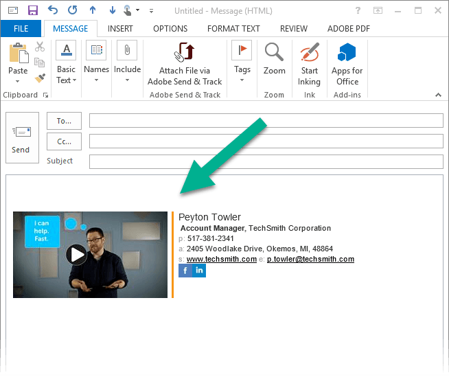Viewport: 449px width, 377px height.
Task: Click the www.techsmith.com link
Action: click(221, 259)
